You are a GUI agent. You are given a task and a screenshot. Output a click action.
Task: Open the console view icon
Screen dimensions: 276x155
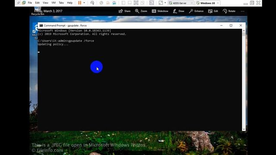(151, 3)
